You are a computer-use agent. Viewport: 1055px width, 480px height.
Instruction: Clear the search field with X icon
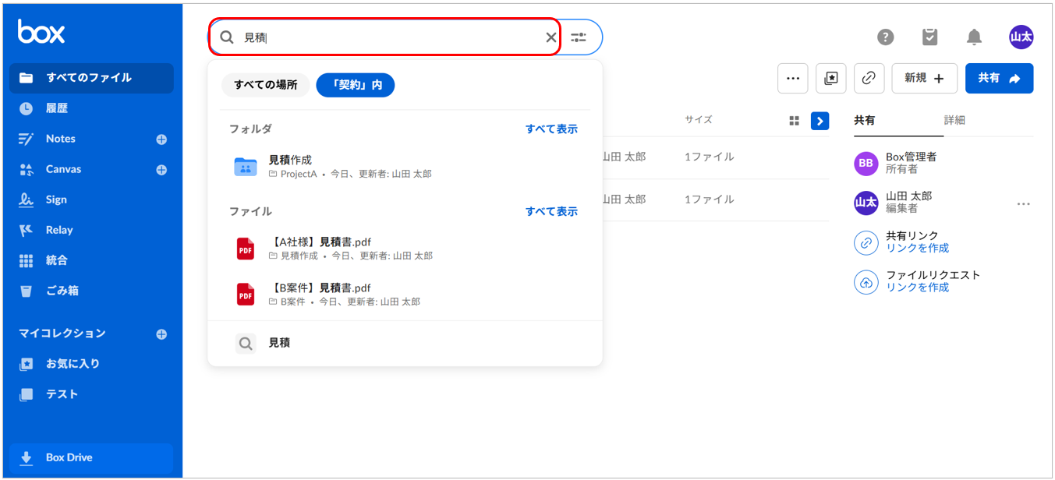(551, 37)
